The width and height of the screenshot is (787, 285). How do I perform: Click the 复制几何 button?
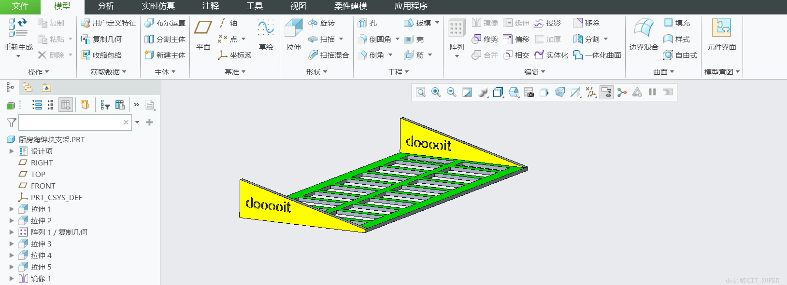tap(101, 39)
